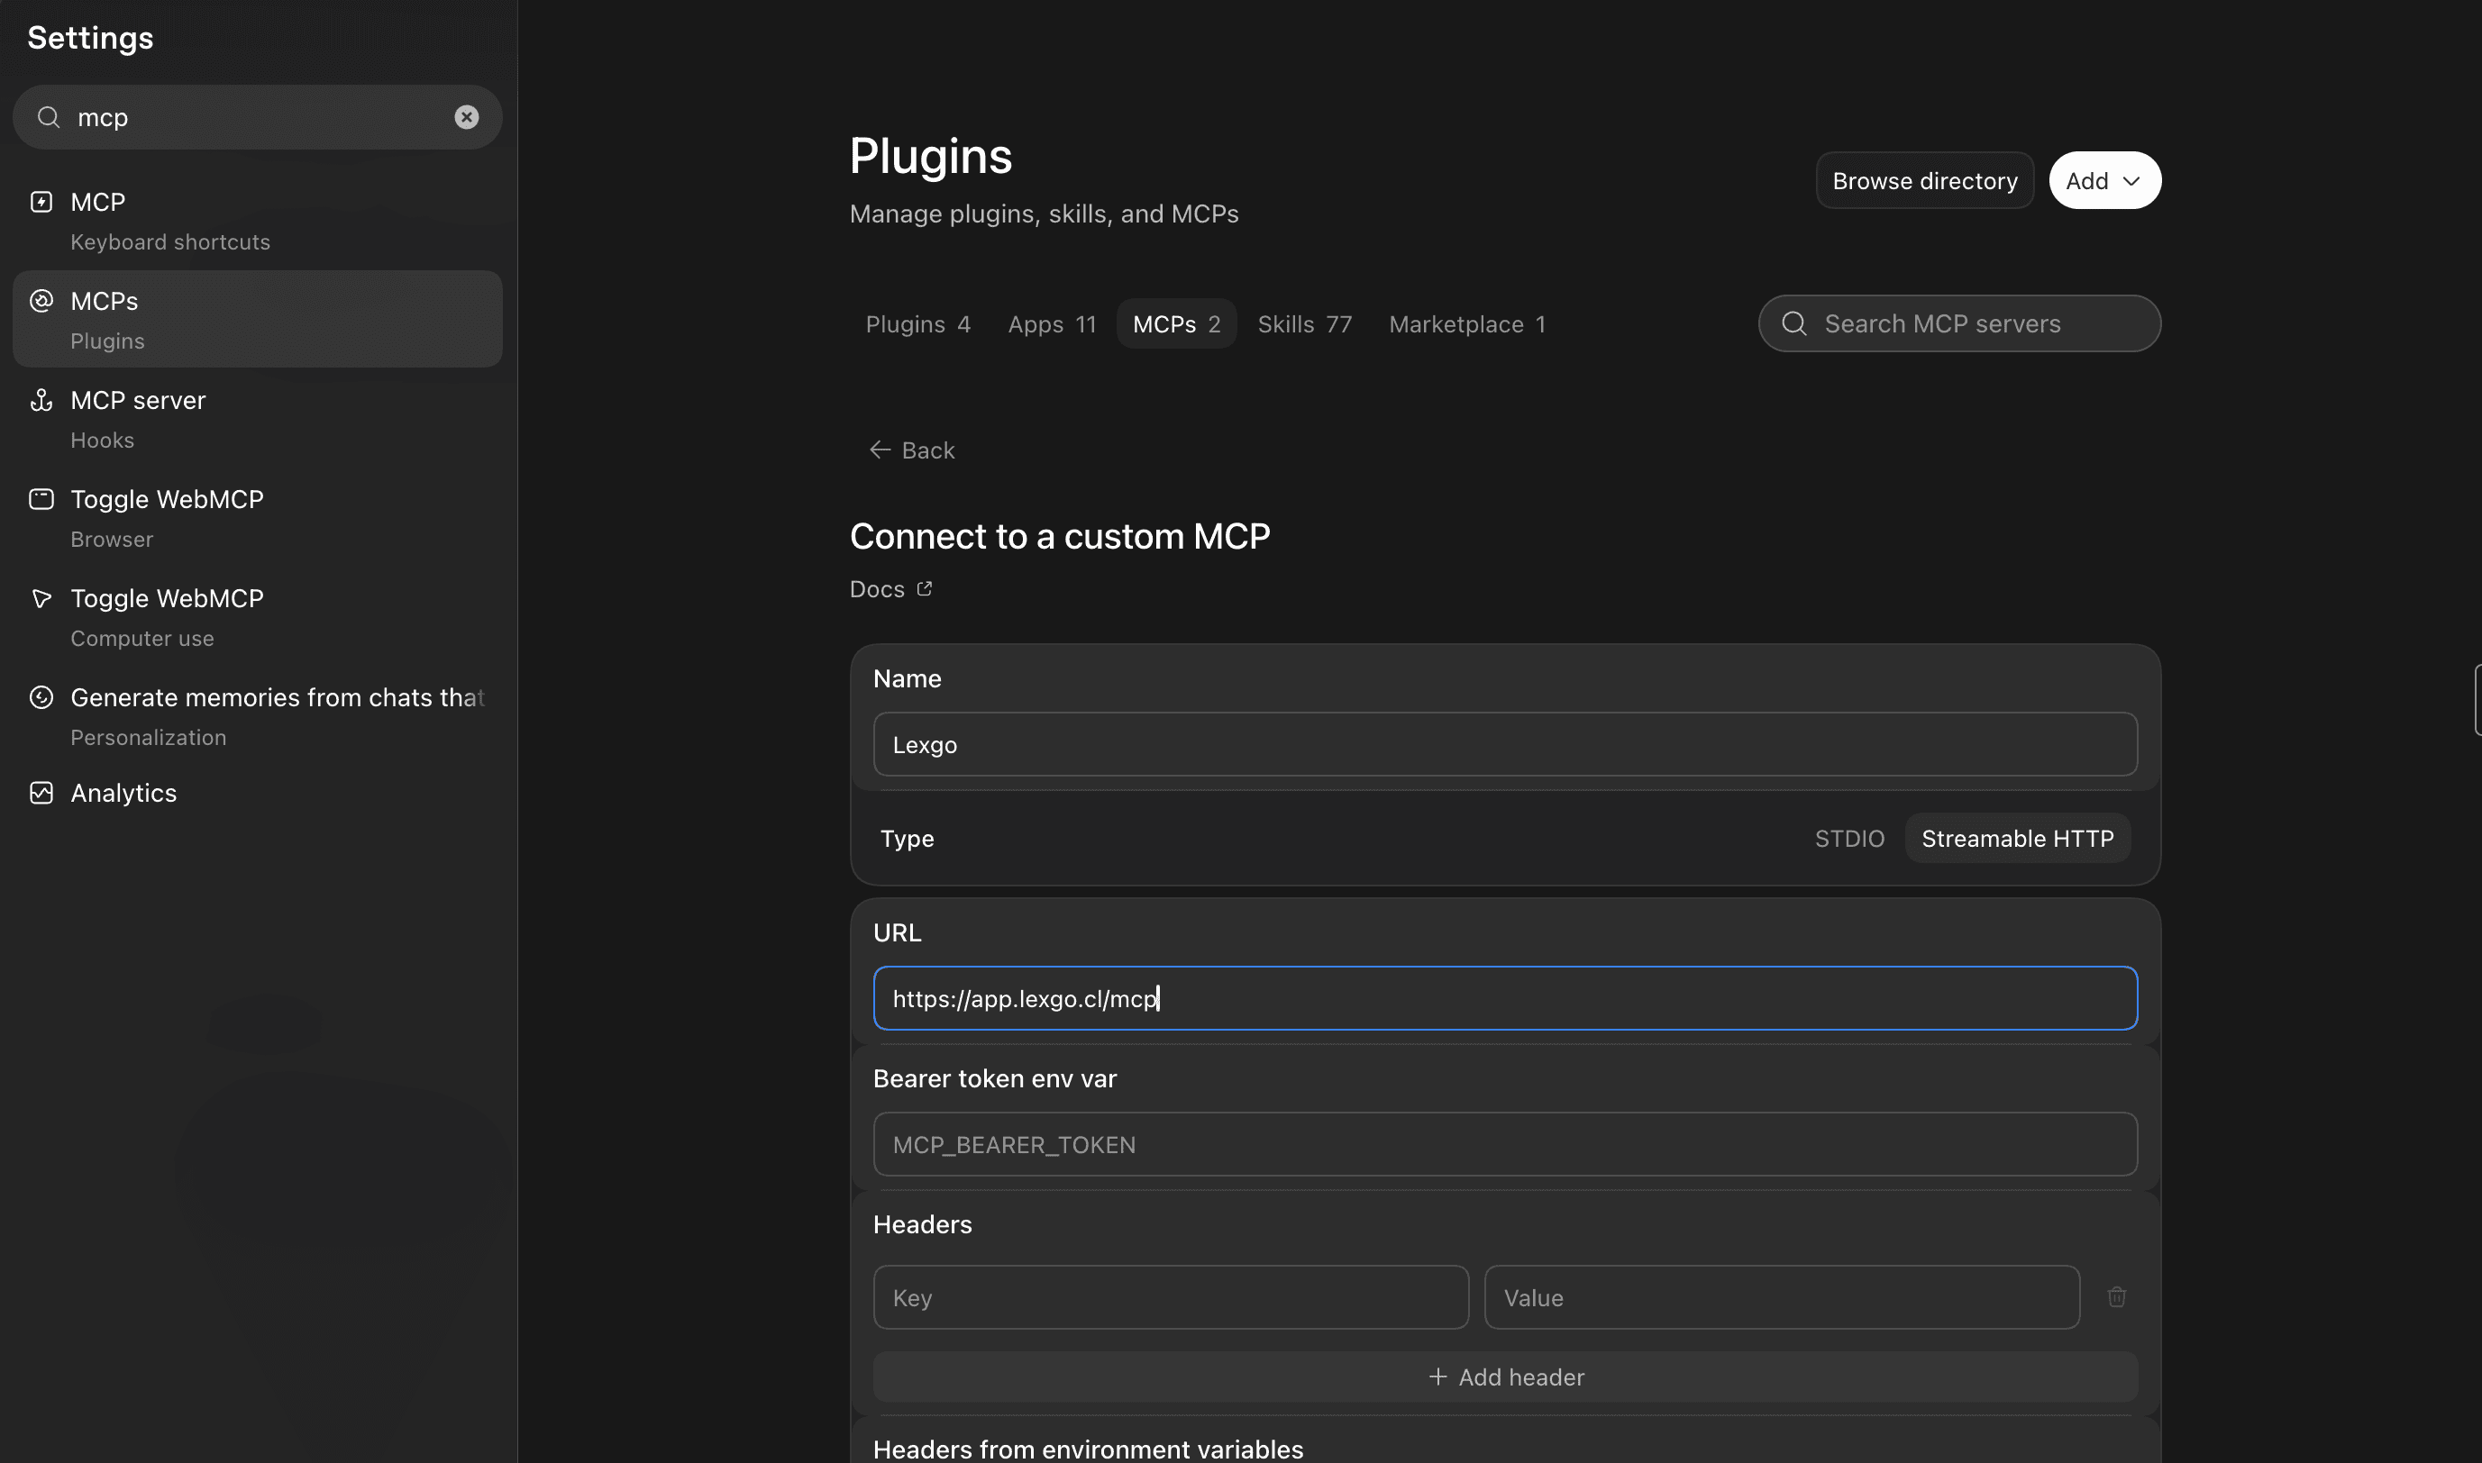Switch to the Marketplace 1 tab

[x=1466, y=324]
